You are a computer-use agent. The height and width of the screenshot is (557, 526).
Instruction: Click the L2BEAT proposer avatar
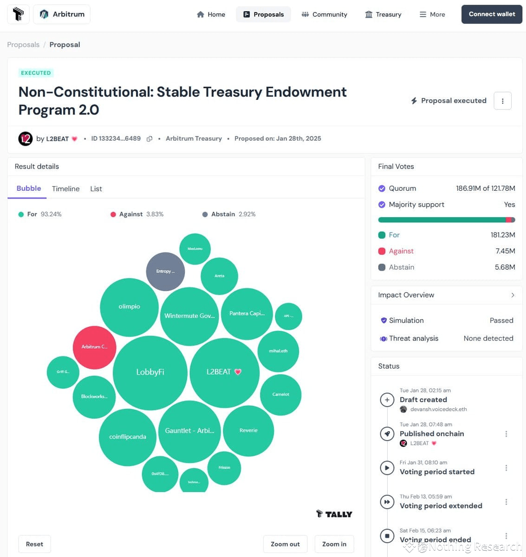(26, 138)
